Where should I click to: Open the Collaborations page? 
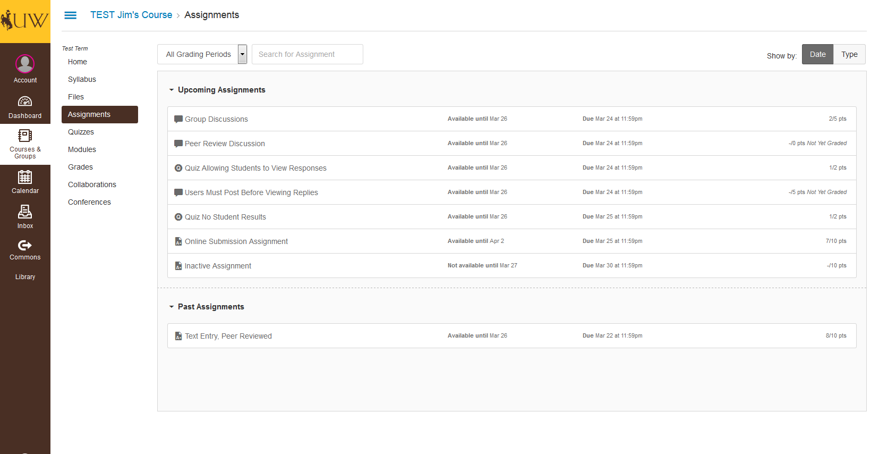click(x=92, y=184)
